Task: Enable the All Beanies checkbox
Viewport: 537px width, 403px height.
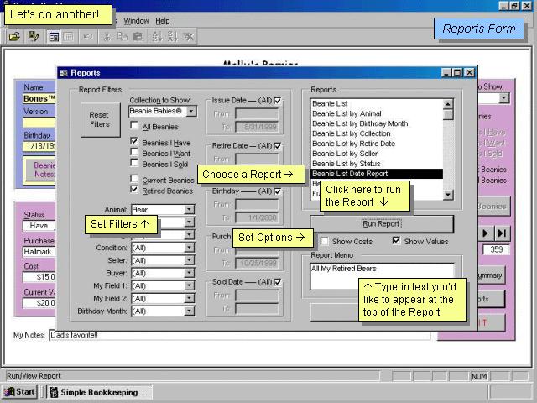Action: point(134,127)
